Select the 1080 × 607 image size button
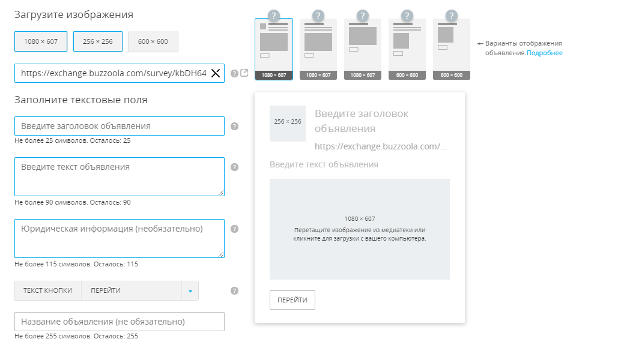Image resolution: width=627 pixels, height=363 pixels. pyautogui.click(x=41, y=41)
